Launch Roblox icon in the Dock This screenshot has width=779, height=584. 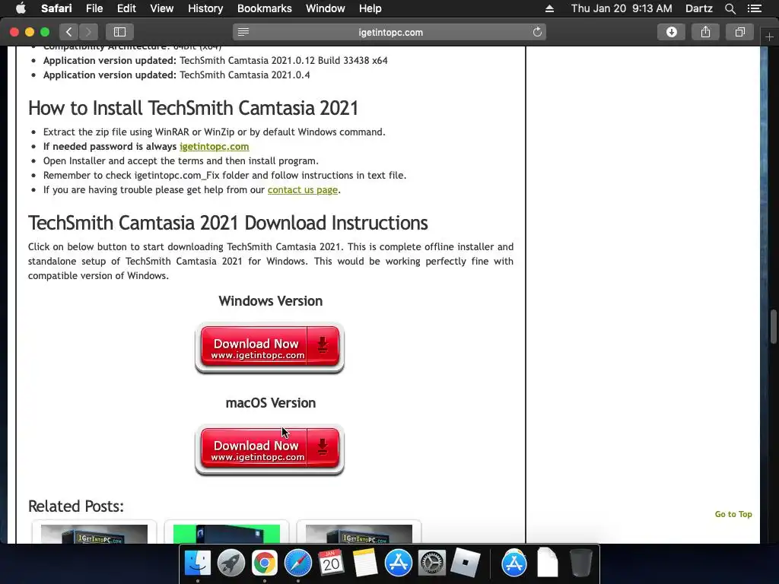pyautogui.click(x=465, y=563)
